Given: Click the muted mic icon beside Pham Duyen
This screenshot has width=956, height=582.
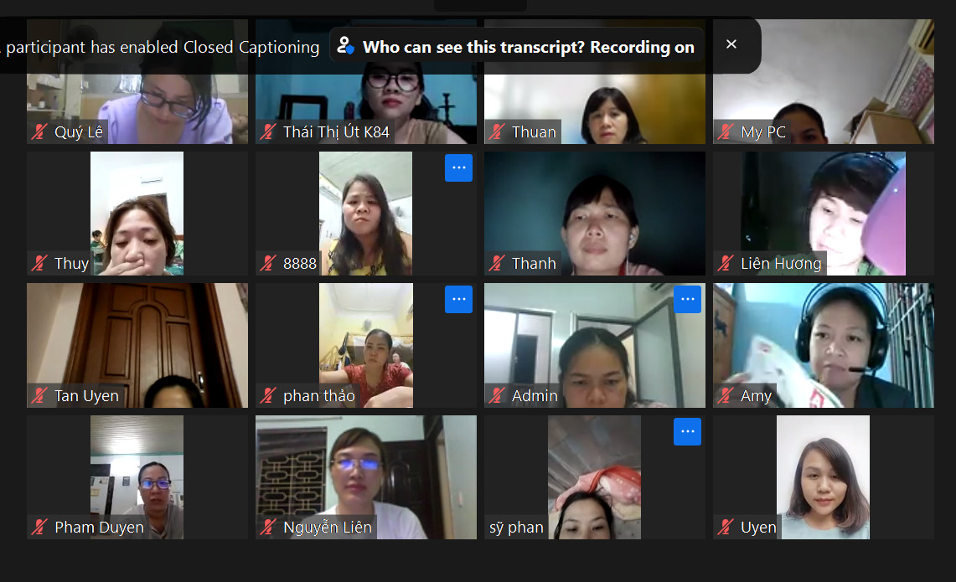Looking at the screenshot, I should click(39, 528).
